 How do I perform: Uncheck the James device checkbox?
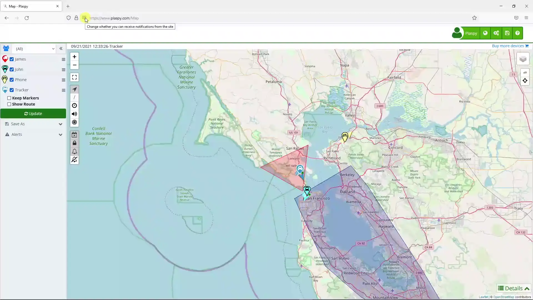pyautogui.click(x=12, y=59)
